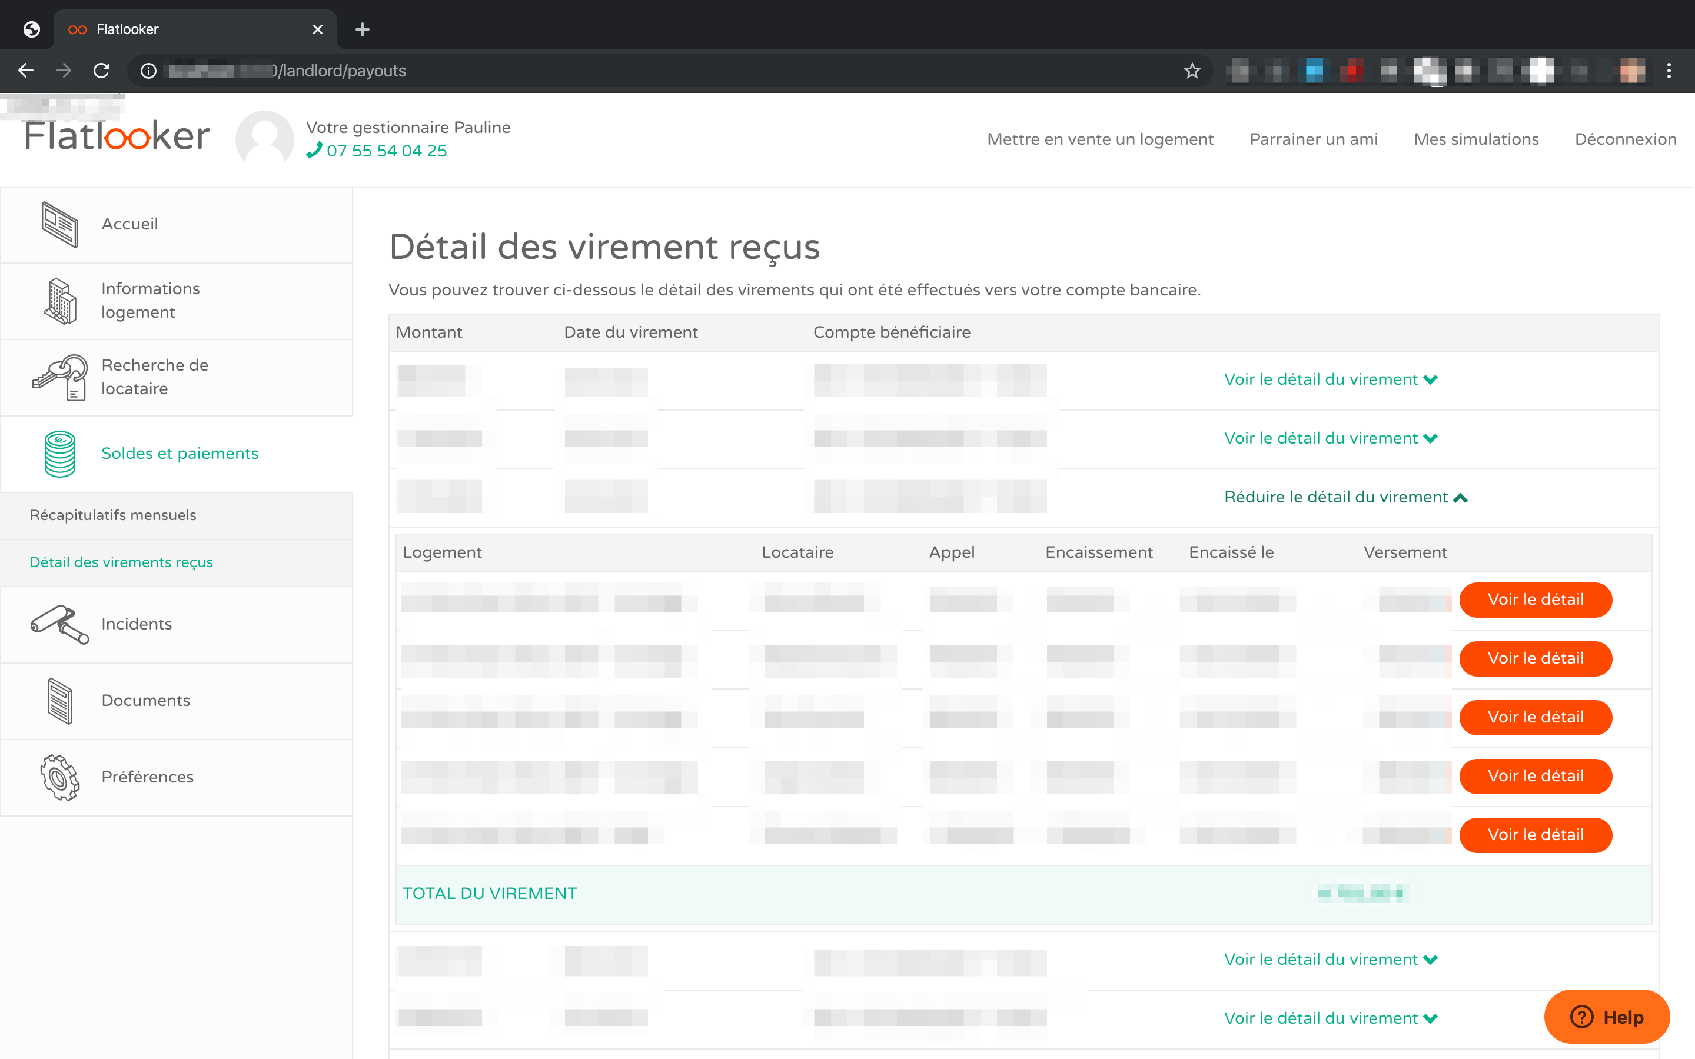Image resolution: width=1695 pixels, height=1059 pixels.
Task: Click the Chrome profile globe icon
Action: pyautogui.click(x=32, y=29)
